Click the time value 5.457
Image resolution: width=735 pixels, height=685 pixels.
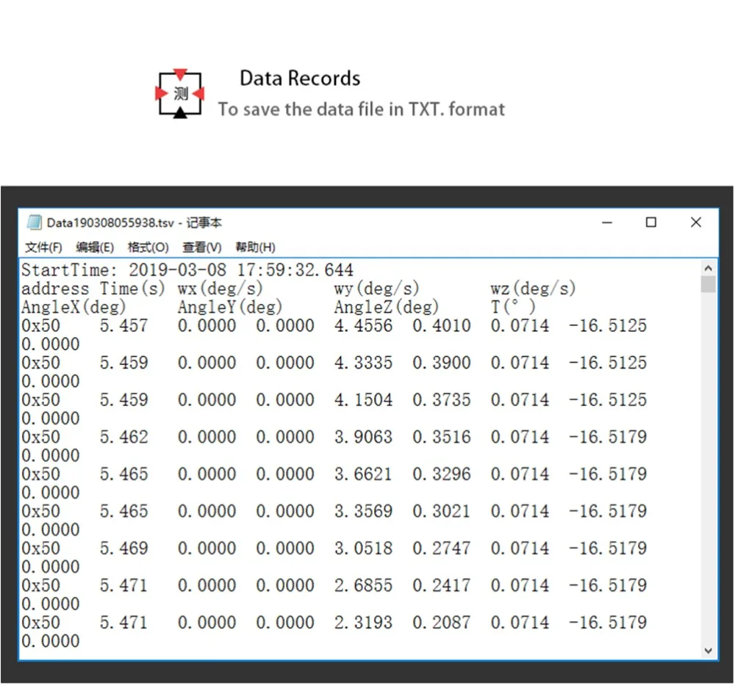(x=123, y=325)
